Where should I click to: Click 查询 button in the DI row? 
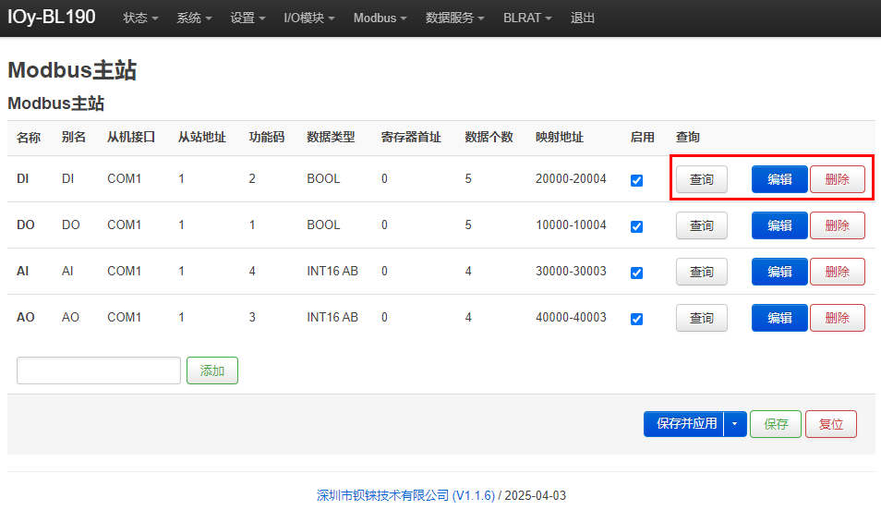point(701,179)
